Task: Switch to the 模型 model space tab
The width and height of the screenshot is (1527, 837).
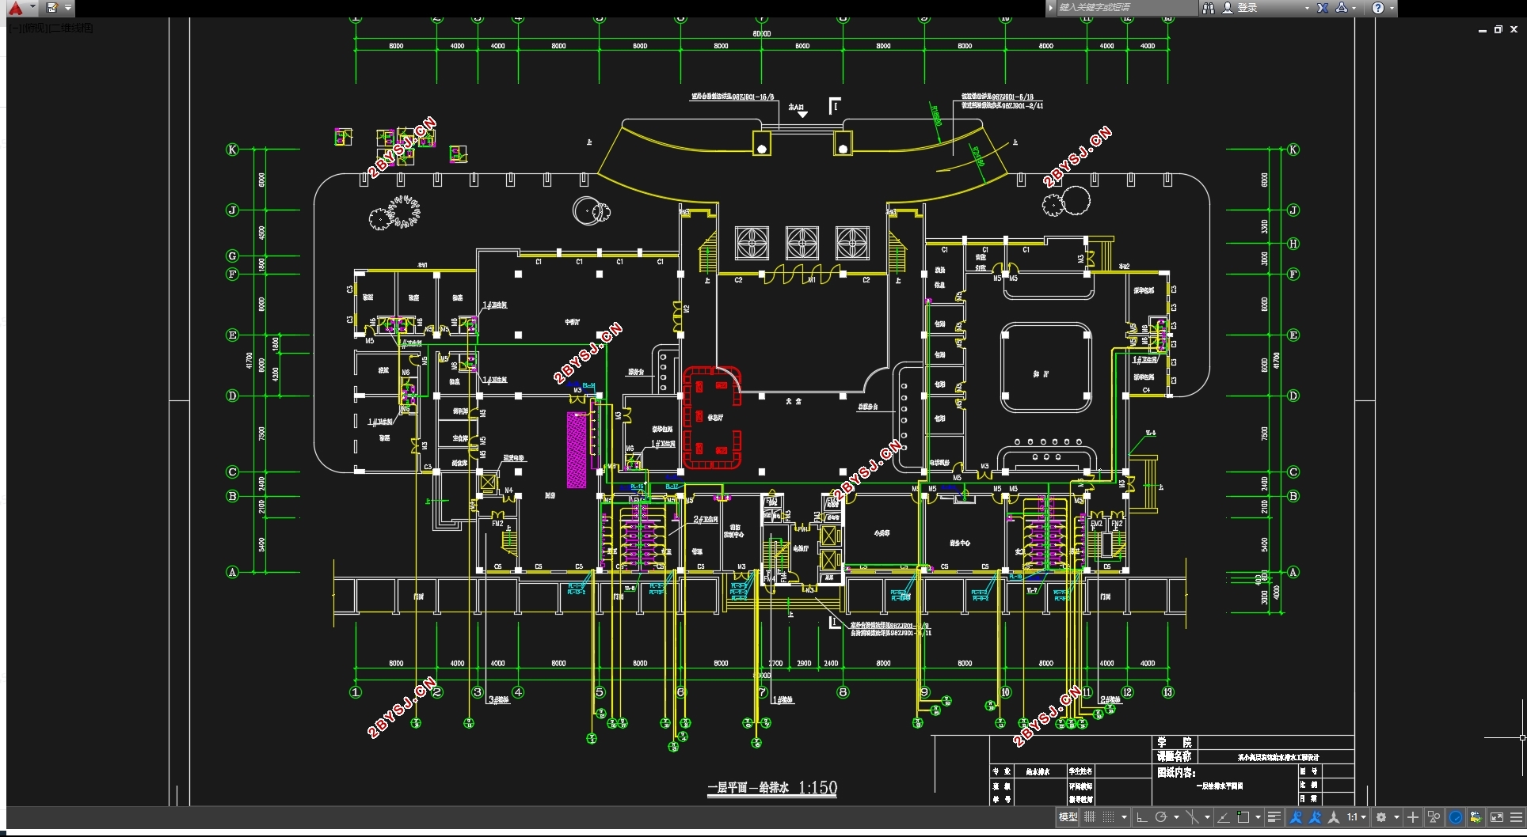Action: coord(1068,817)
